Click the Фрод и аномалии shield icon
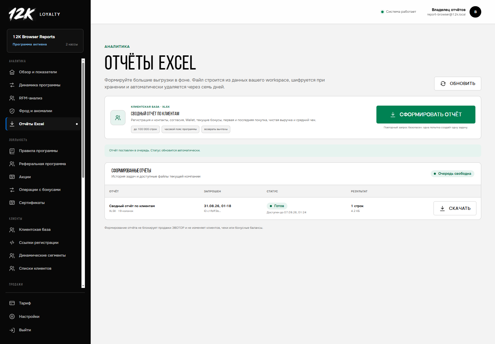This screenshot has height=344, width=495. [12, 111]
